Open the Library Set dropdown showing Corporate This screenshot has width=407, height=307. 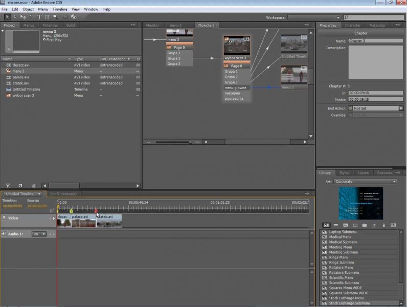[x=365, y=182]
